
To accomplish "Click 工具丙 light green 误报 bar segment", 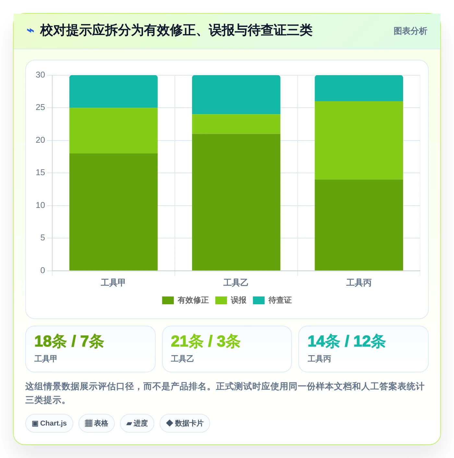I will pos(359,140).
